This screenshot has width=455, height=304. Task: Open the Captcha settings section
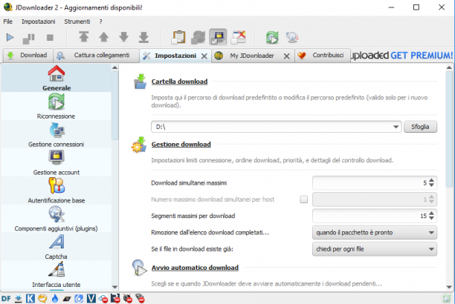click(x=57, y=247)
